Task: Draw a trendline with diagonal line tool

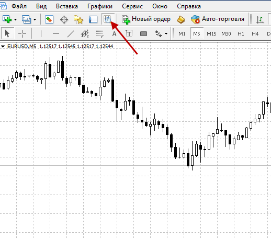Action: point(71,33)
